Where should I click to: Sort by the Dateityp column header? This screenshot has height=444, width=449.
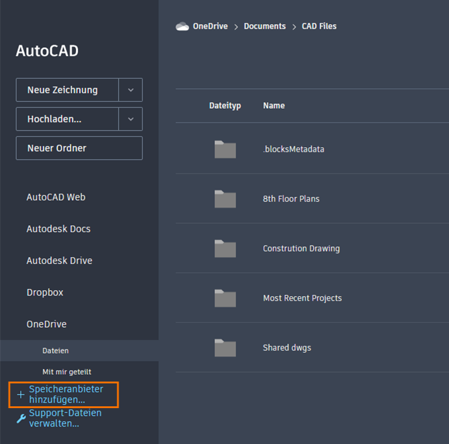225,106
